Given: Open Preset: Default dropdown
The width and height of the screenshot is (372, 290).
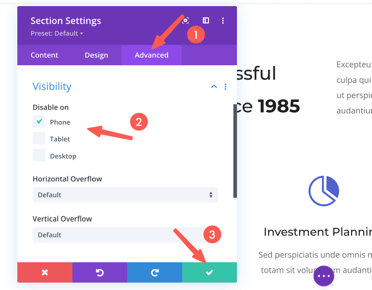Looking at the screenshot, I should [x=57, y=34].
